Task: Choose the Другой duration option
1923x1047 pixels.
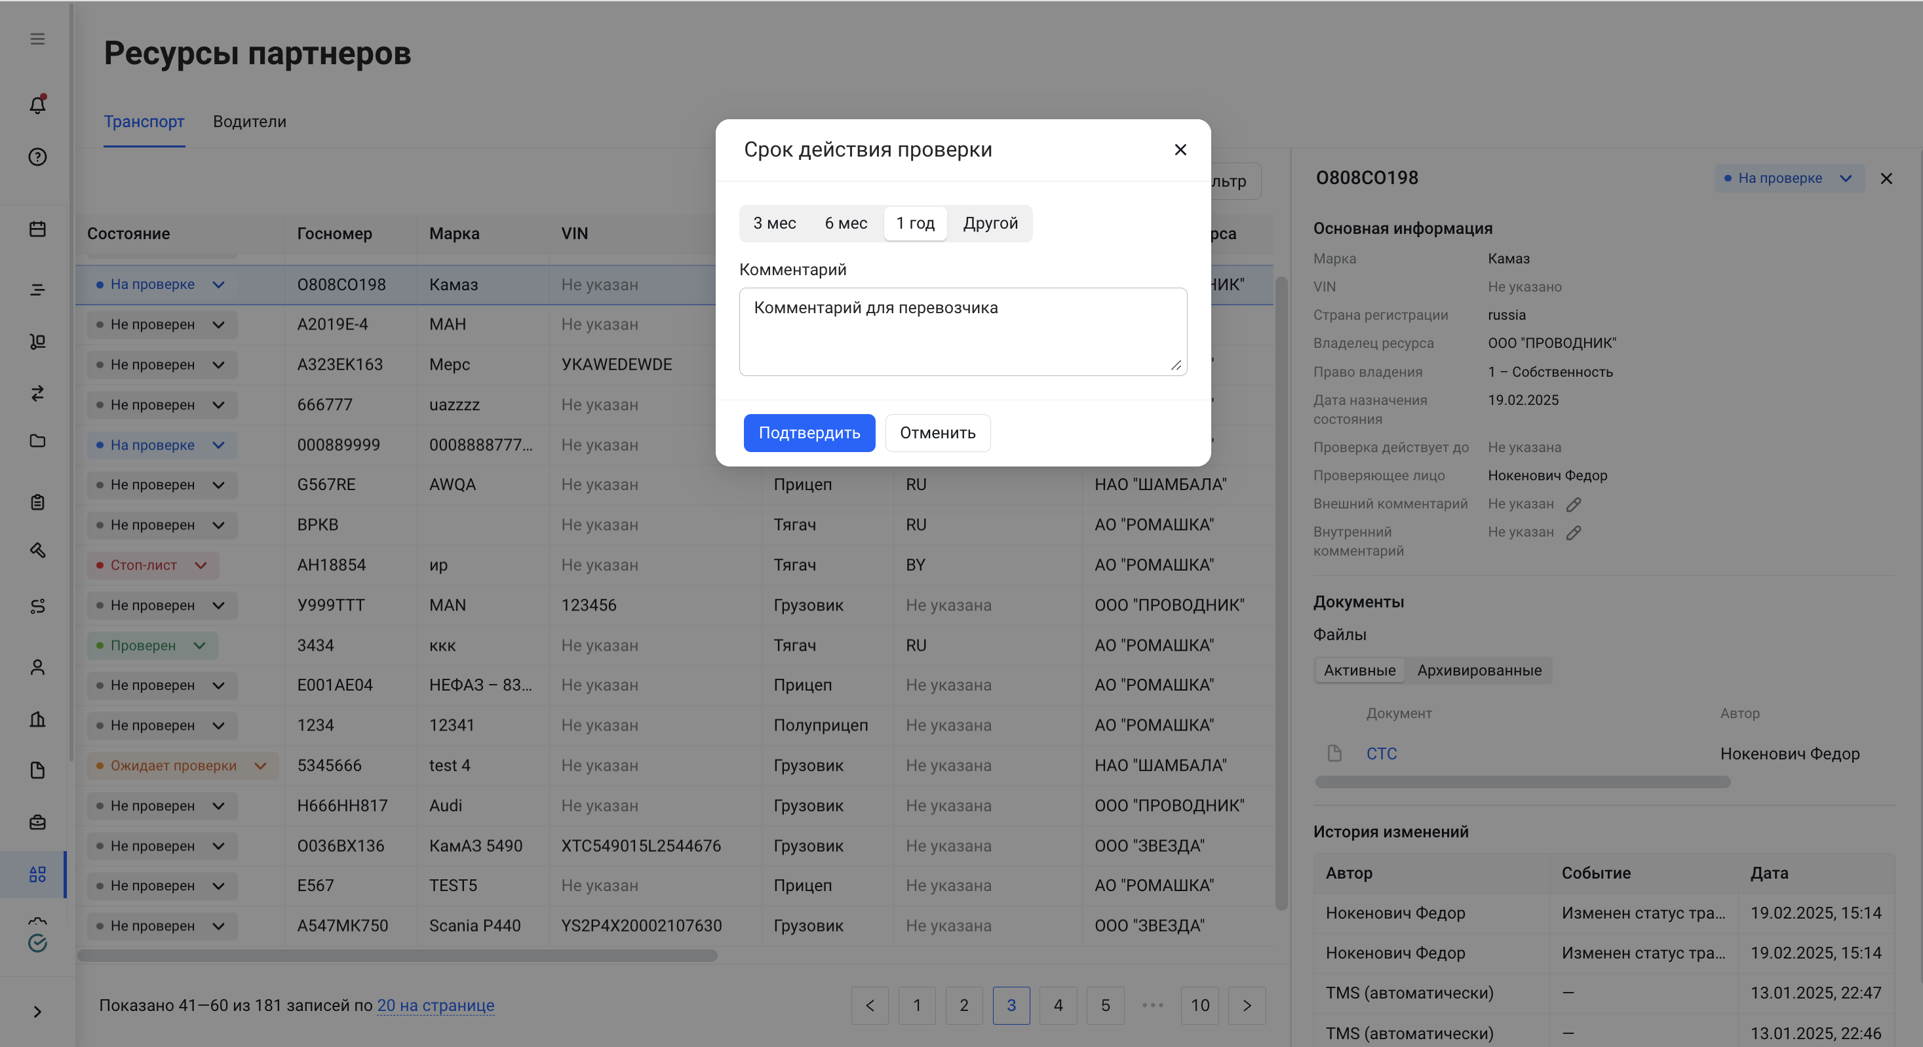Action: (x=990, y=223)
